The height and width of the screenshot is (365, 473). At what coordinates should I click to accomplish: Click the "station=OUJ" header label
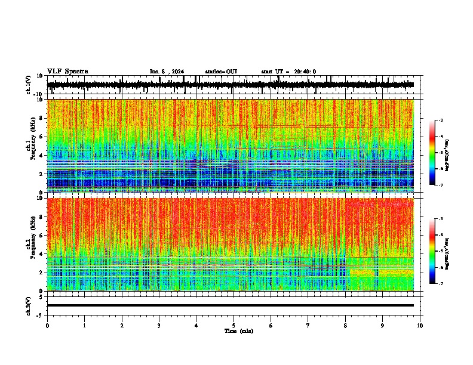click(221, 72)
